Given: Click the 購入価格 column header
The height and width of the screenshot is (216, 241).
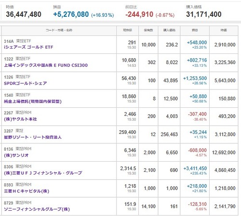Looking at the screenshot, I should coord(169,30).
